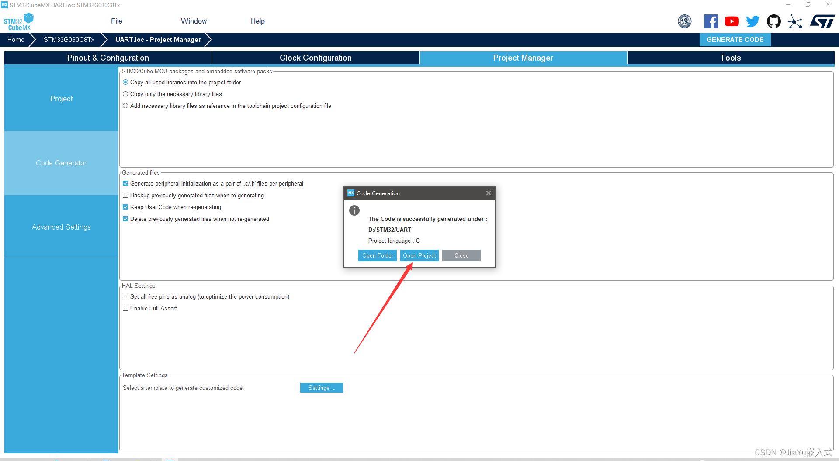This screenshot has height=461, width=839.
Task: Select the Code Generator side section
Action: [61, 163]
